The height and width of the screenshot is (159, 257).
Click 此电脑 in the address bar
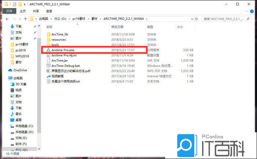point(44,19)
